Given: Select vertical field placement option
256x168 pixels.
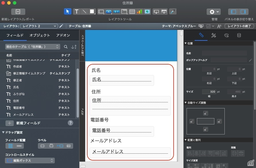Looking at the screenshot, I should [11, 146].
